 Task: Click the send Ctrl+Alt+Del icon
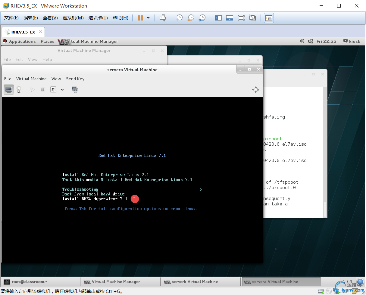(x=163, y=18)
